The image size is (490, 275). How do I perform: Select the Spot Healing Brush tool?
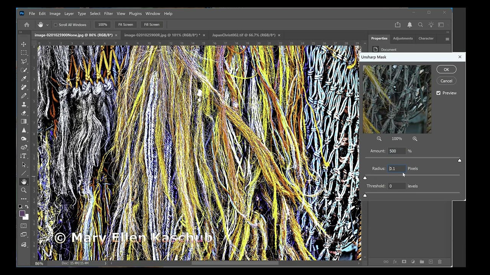pyautogui.click(x=24, y=87)
